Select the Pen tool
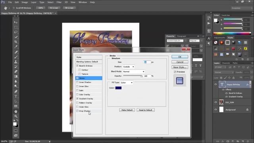The height and width of the screenshot is (143, 254). (16, 91)
